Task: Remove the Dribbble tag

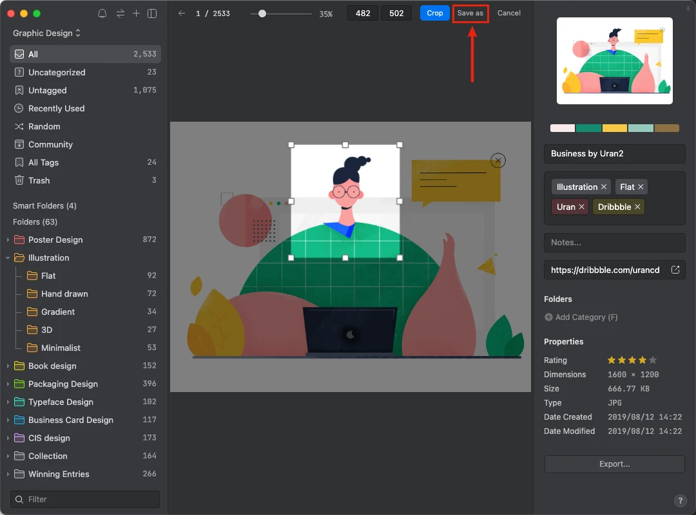Action: 637,207
